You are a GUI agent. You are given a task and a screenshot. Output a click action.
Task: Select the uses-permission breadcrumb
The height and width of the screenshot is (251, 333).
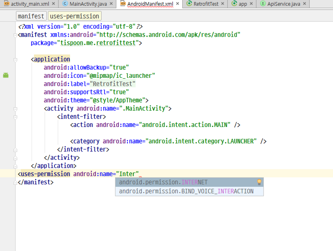pos(75,16)
